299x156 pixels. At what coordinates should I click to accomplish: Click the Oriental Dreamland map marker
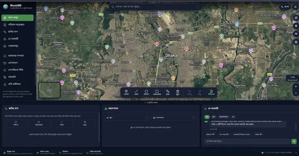76,82
